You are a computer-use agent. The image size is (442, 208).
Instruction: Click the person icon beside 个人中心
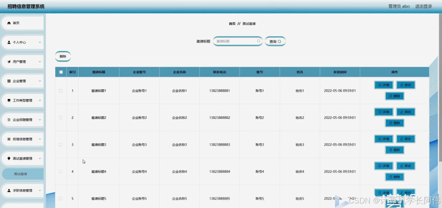pos(9,42)
